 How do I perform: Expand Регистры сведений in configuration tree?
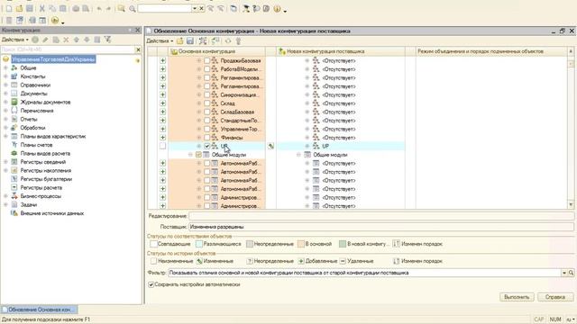coord(5,162)
